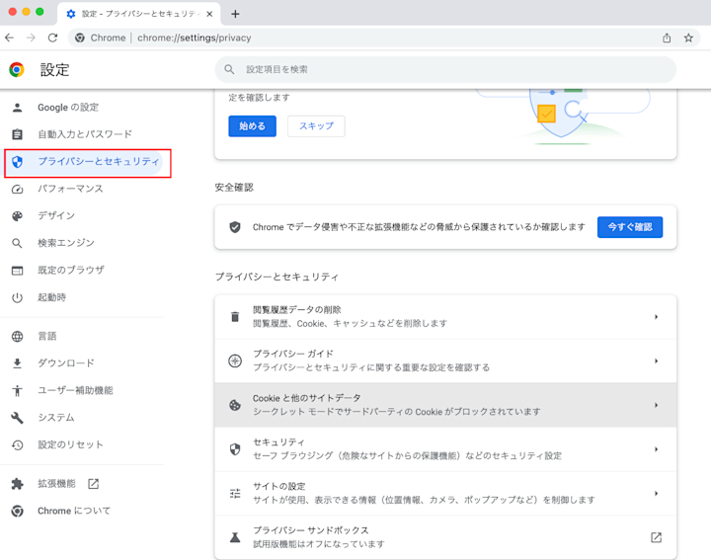Expand arrow on 閲覧履歴データの削除 row

pyautogui.click(x=656, y=317)
